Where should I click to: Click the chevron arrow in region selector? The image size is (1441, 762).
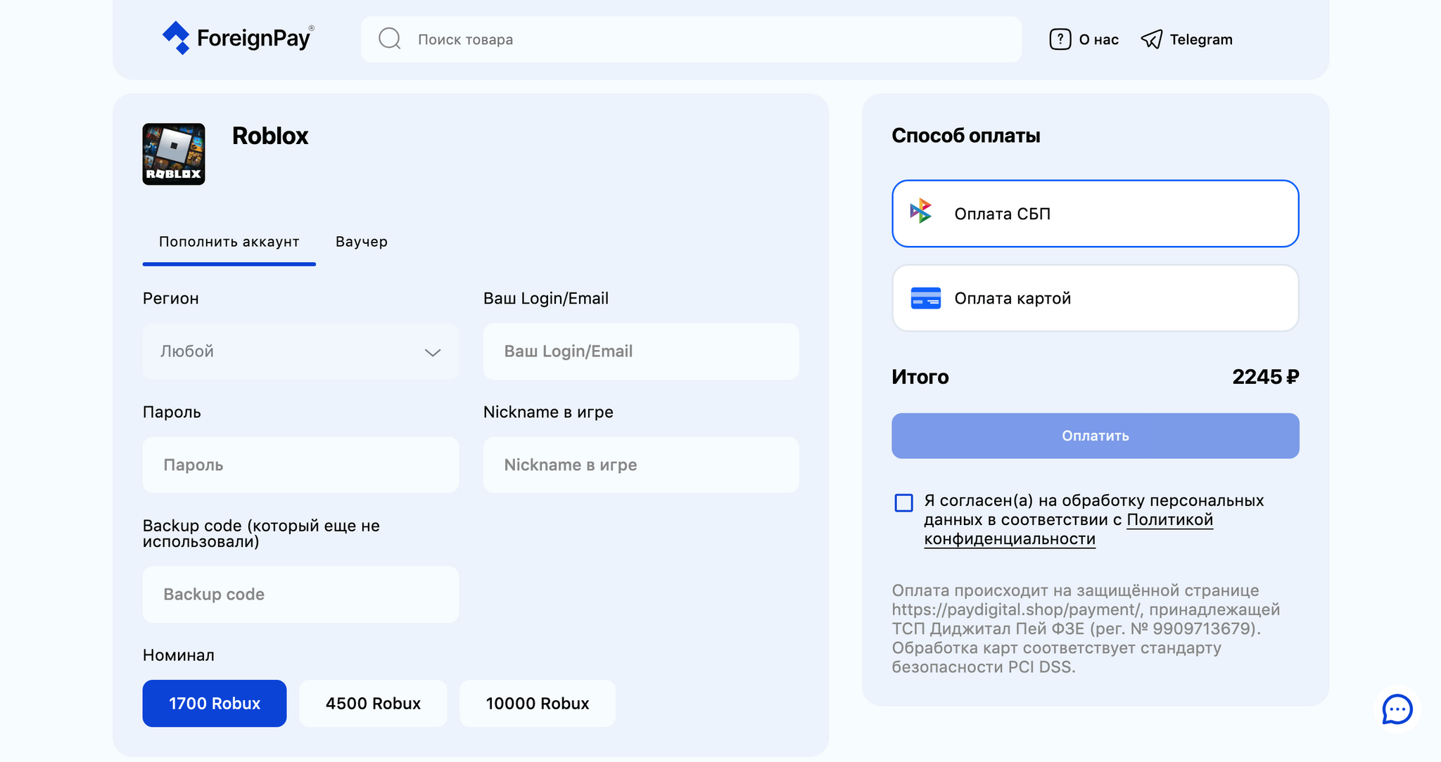(x=432, y=352)
